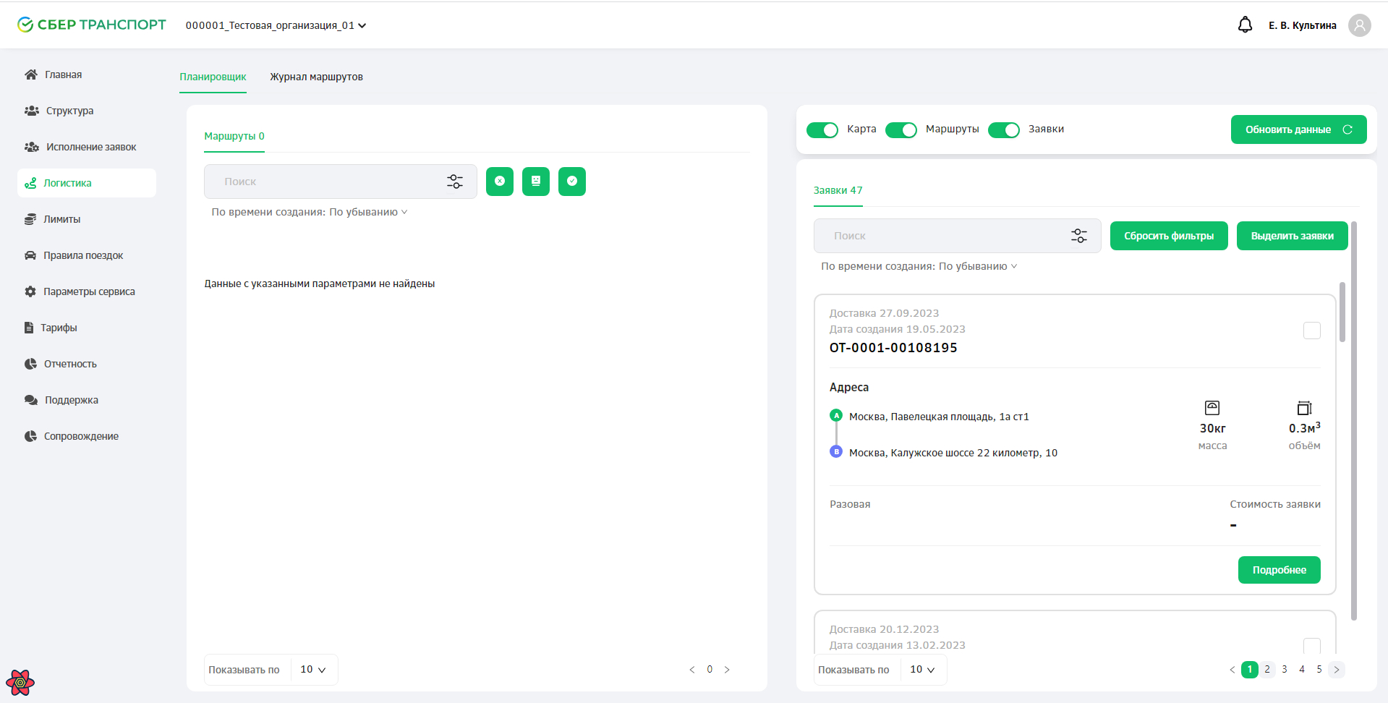Go to requests page 4
Screen dimensions: 1388x703
[x=1302, y=670]
